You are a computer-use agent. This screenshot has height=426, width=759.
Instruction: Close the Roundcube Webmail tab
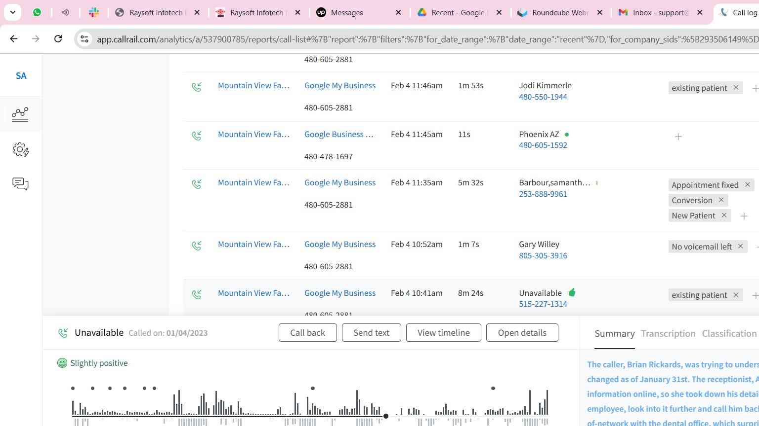click(599, 12)
